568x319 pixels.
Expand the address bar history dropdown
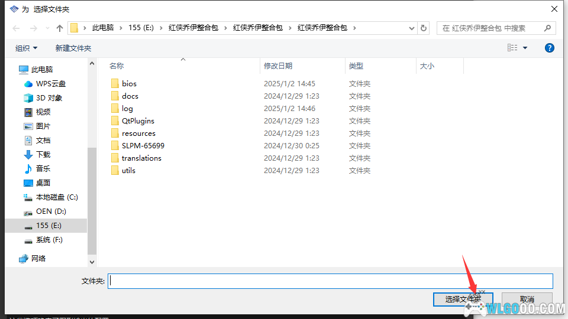click(x=412, y=28)
